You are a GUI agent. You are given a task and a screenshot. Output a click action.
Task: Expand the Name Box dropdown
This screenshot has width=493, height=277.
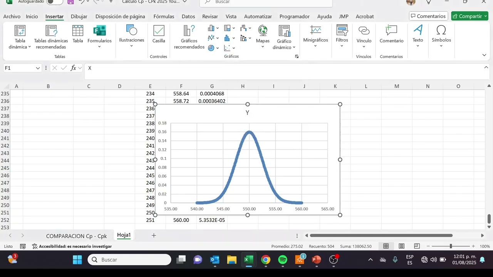coord(38,68)
